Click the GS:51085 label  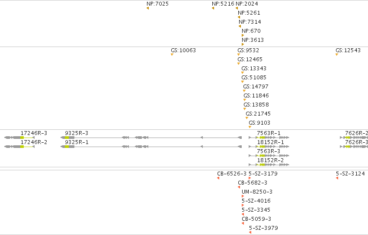point(254,78)
